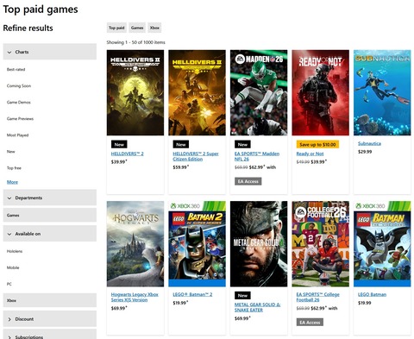Open Hogwarts Legacy Xbox Series X|S link

[x=135, y=297]
